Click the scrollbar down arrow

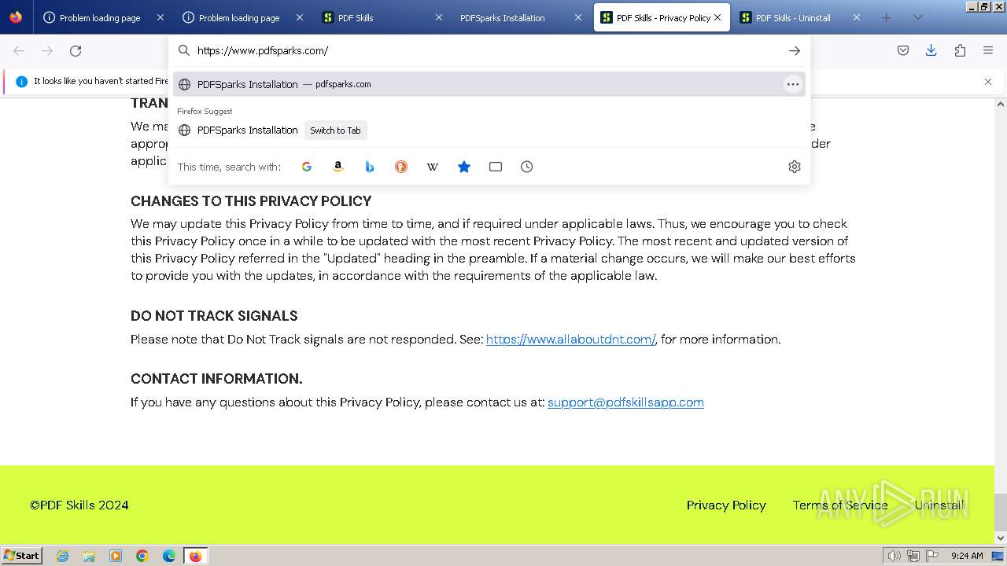pyautogui.click(x=1001, y=538)
